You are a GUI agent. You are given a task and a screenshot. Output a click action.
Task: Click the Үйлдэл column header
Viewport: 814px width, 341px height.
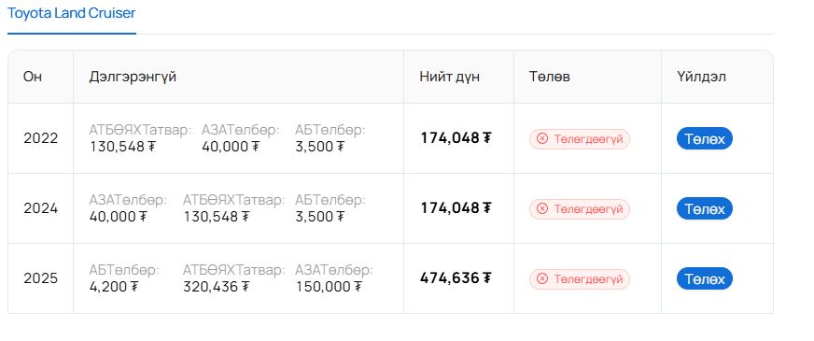(701, 77)
